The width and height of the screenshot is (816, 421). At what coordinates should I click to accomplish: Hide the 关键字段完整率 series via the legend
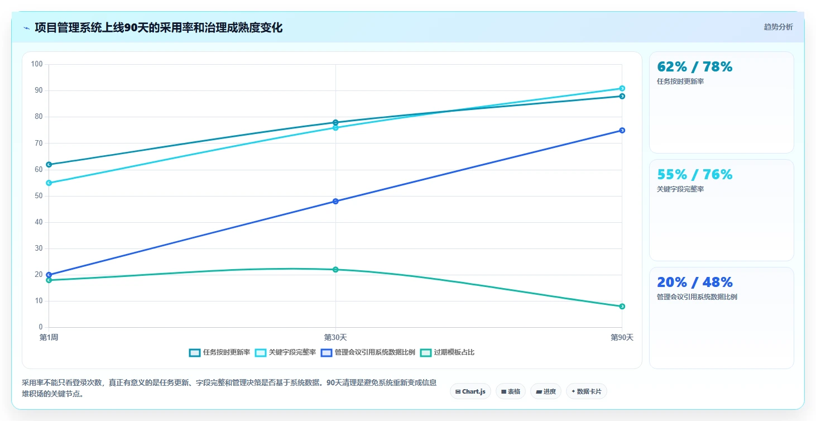pyautogui.click(x=286, y=352)
